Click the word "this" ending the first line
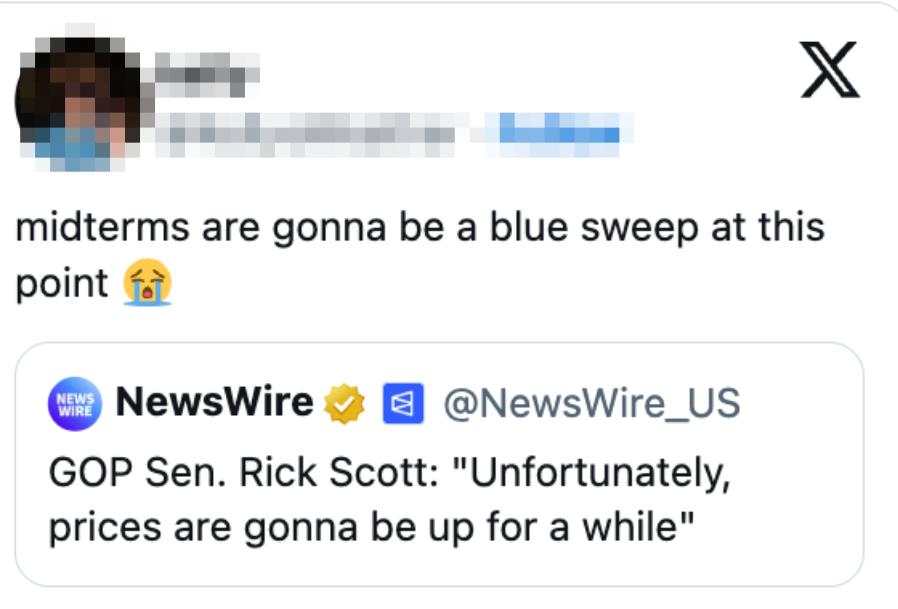This screenshot has width=898, height=609. pos(792,228)
